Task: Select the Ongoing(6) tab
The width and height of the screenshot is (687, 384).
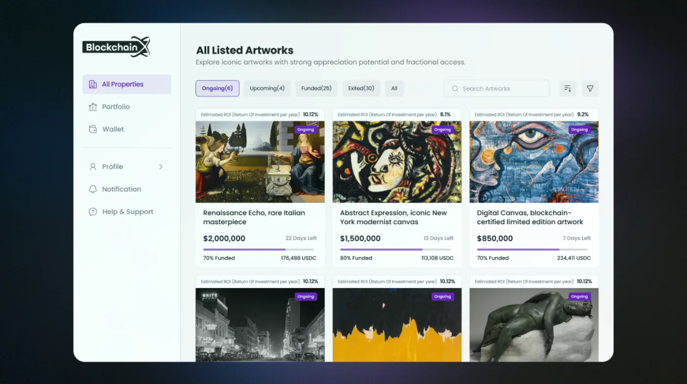Action: [217, 88]
